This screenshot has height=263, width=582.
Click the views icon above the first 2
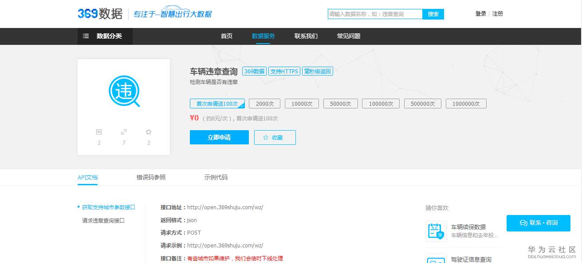[x=99, y=132]
